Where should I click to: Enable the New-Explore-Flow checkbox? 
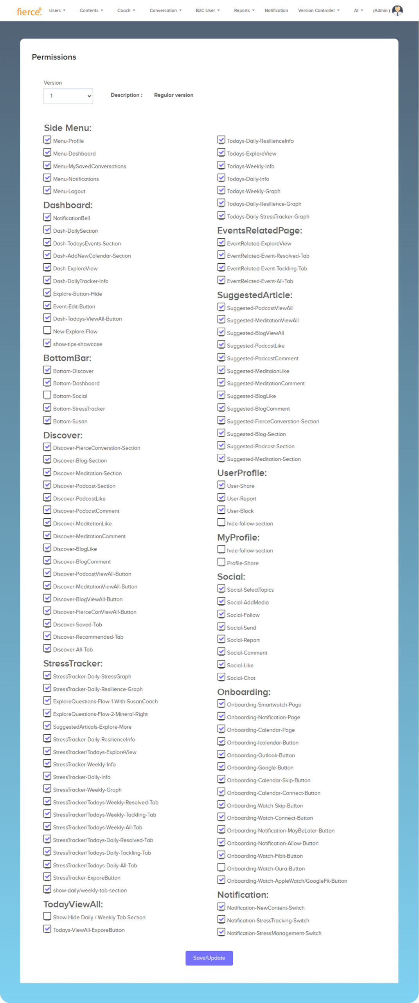click(x=47, y=331)
